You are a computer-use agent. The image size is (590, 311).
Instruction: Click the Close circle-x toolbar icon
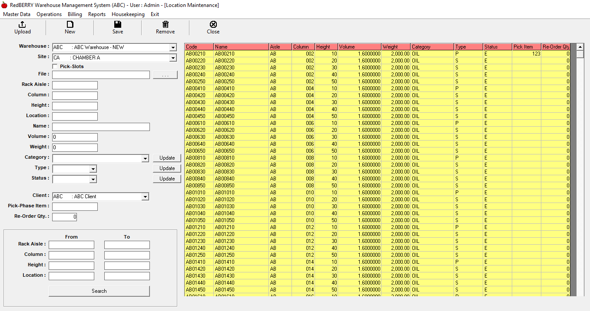[x=213, y=24]
